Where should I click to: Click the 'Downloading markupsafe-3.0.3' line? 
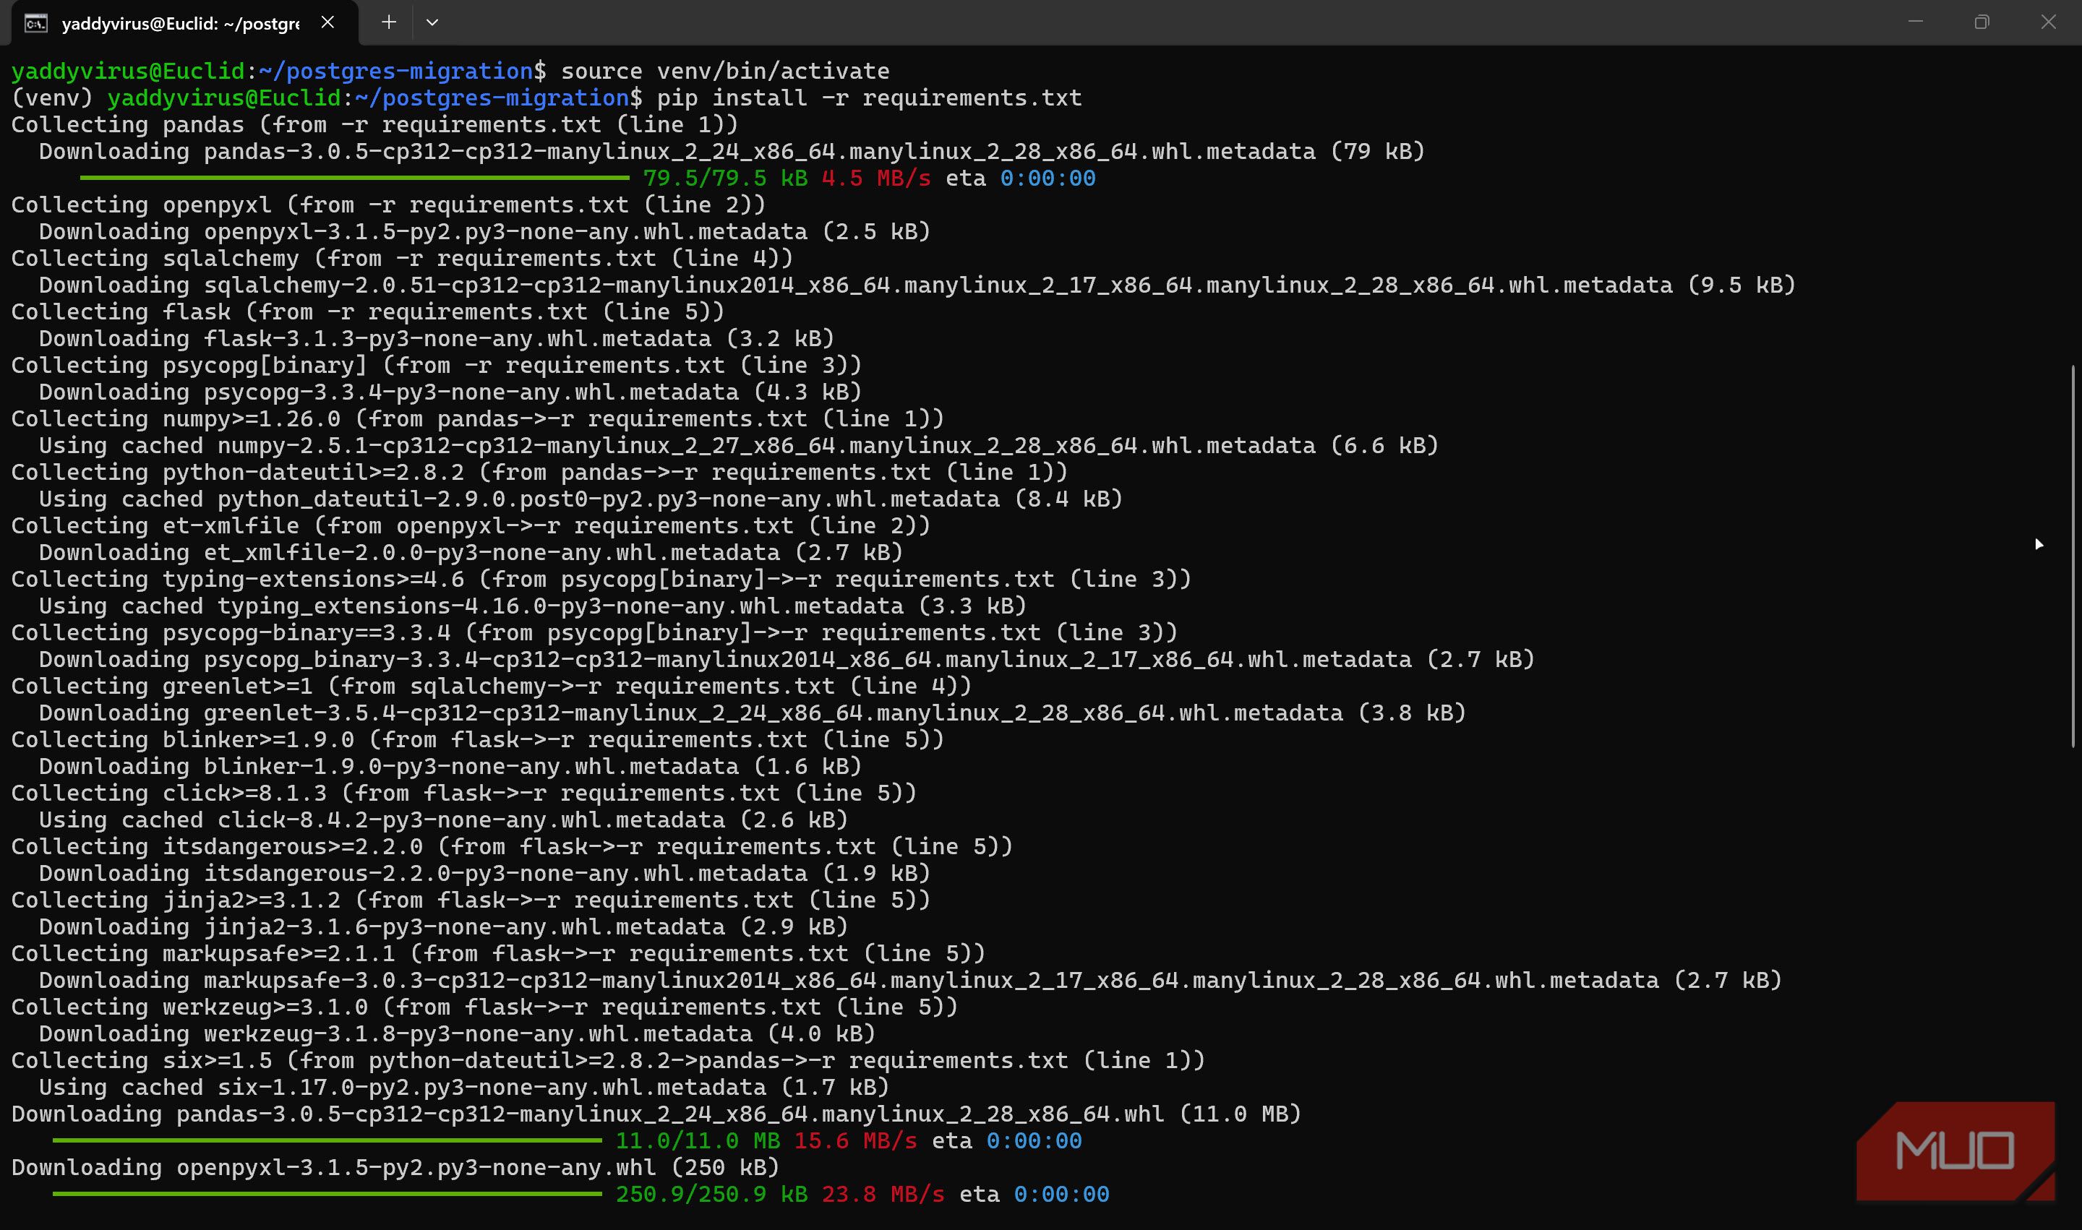click(x=910, y=980)
